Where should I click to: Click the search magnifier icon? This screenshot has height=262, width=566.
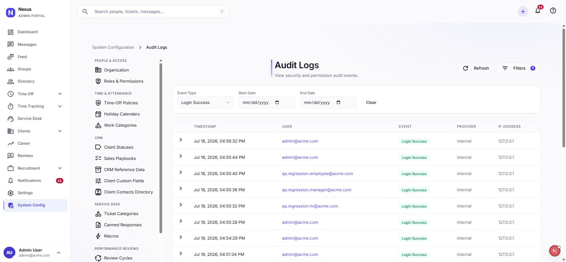click(85, 12)
